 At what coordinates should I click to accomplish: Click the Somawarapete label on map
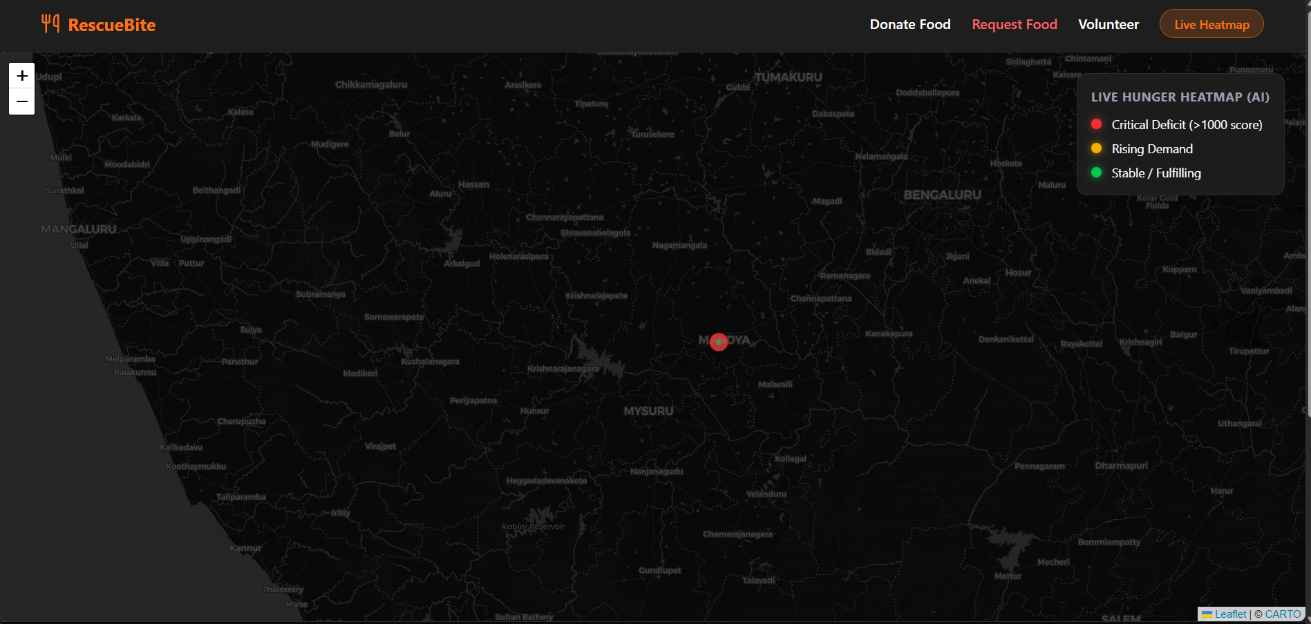click(x=394, y=317)
